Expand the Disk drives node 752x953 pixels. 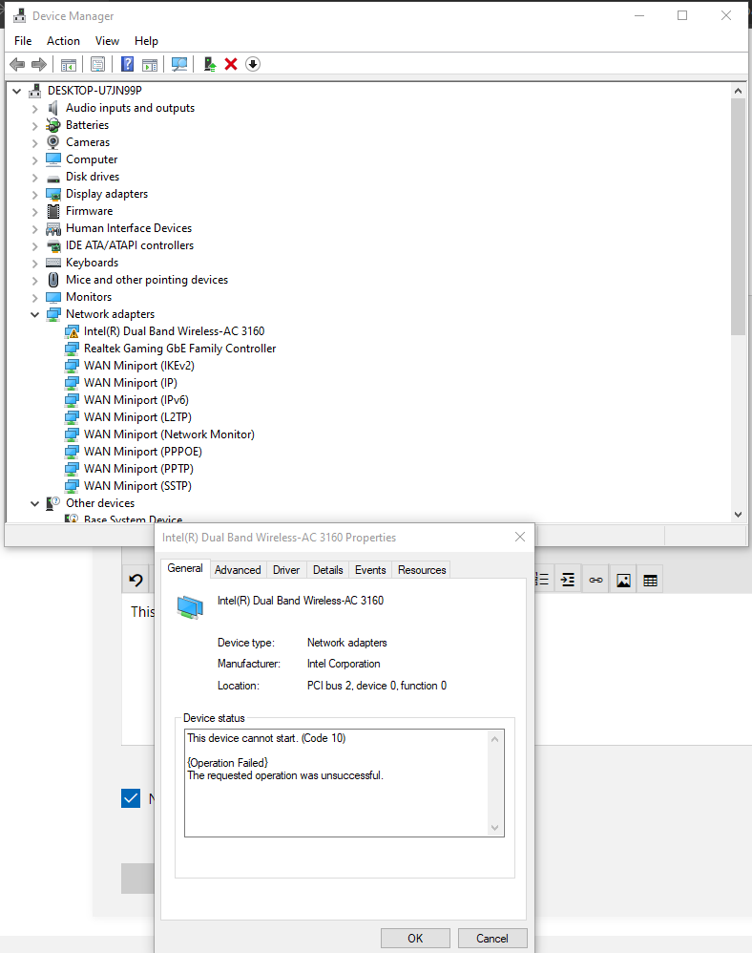click(34, 178)
